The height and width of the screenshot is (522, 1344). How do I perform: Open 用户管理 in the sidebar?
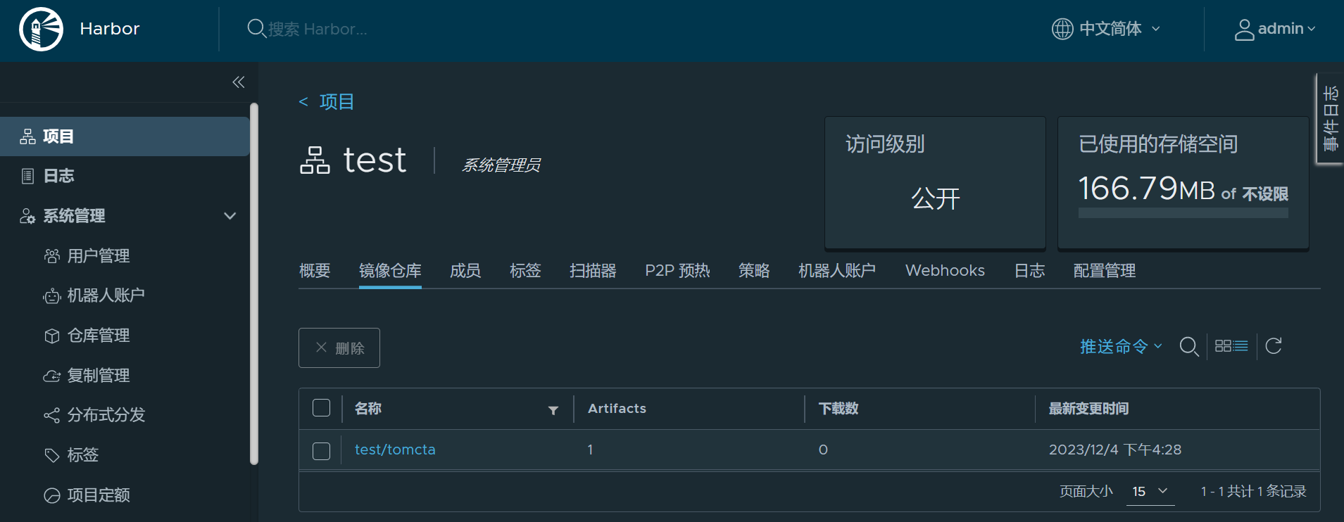click(x=99, y=256)
